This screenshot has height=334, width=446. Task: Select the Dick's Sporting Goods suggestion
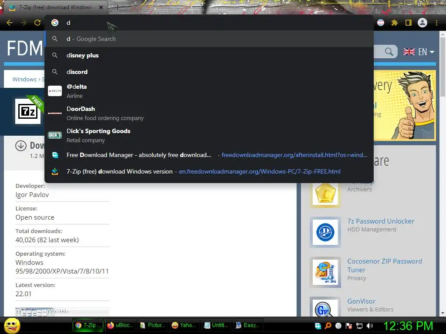pos(209,136)
